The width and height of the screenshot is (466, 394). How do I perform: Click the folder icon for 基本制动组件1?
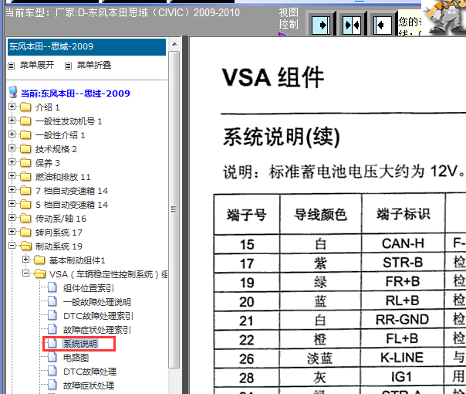coord(39,260)
